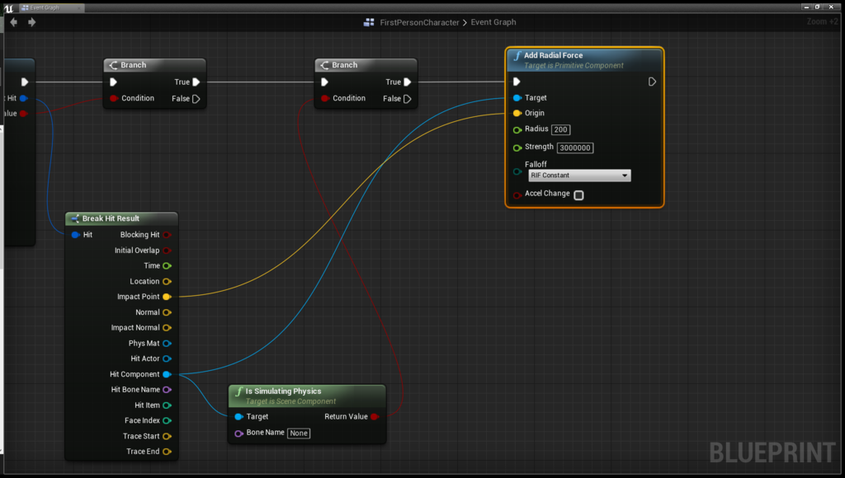Click first Branch execution input pin
845x478 pixels.
point(113,82)
